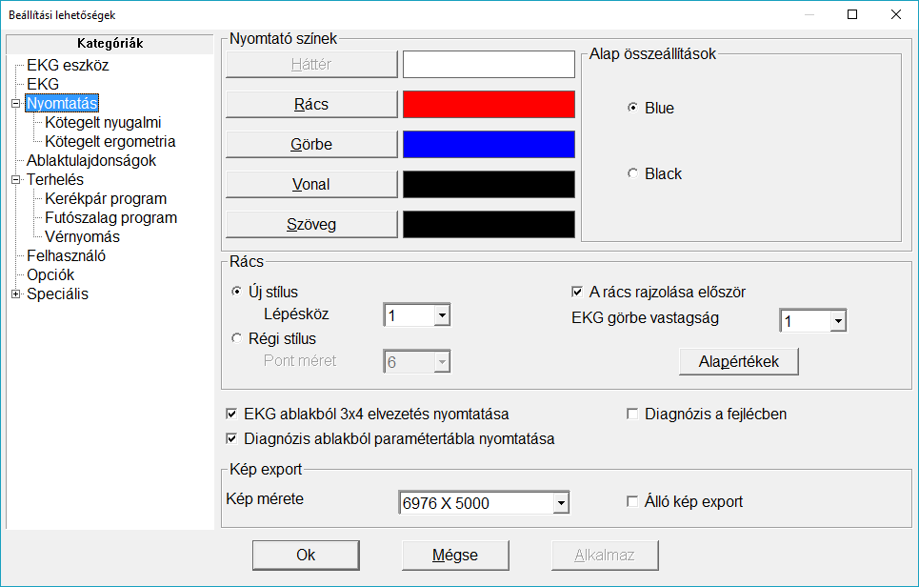
Task: Toggle EKG ablakból 3x4 elvezetés nyomtatása
Action: 231,414
